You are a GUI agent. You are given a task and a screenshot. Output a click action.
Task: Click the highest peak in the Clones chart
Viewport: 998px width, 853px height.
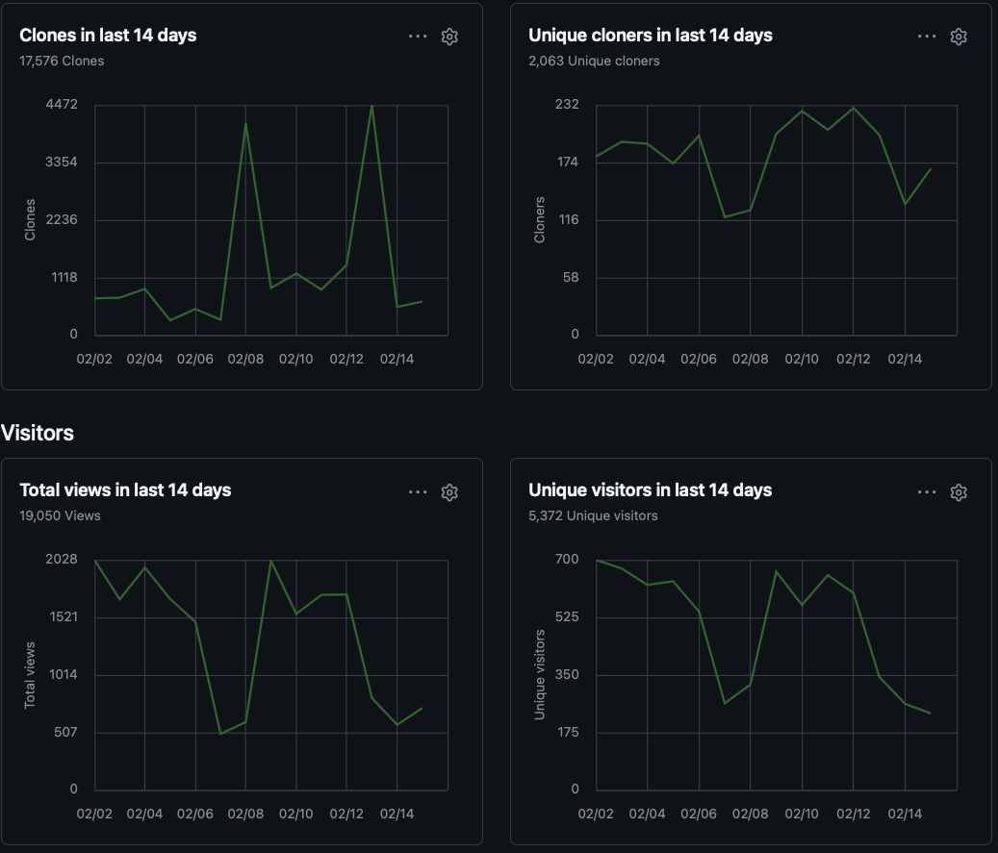point(371,107)
